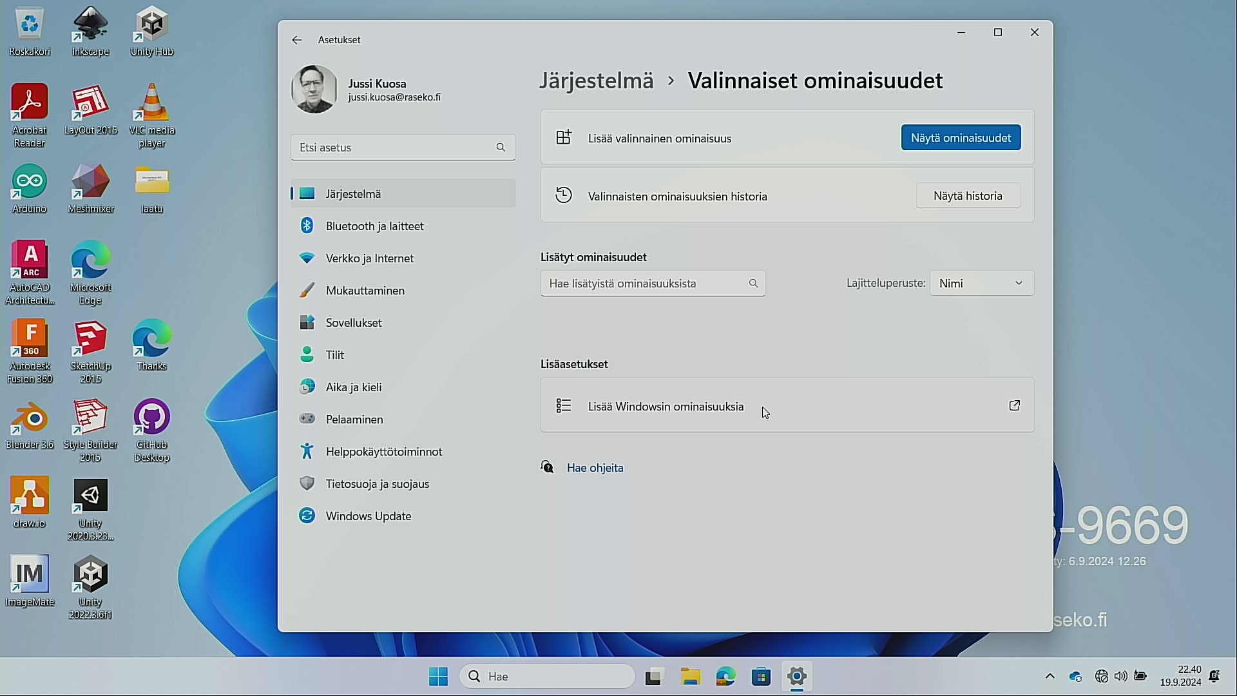
Task: Open Microsoft Store from the taskbar
Action: coord(761,676)
